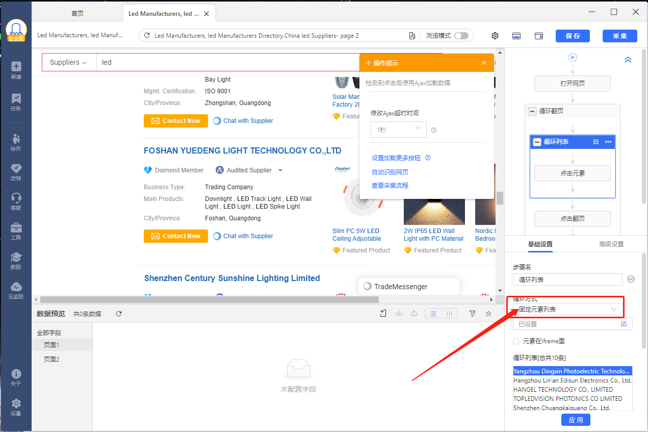648x432 pixels.
Task: Click the list icon on 循环列表 node
Action: pyautogui.click(x=596, y=142)
